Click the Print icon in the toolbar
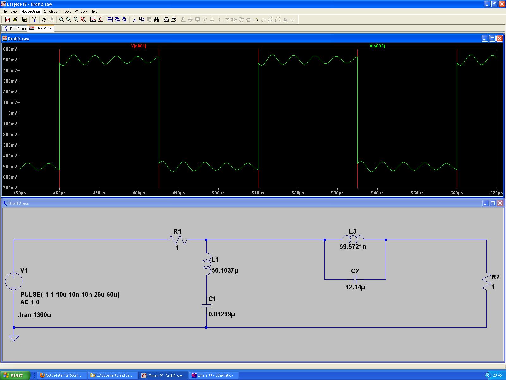506x380 pixels. pyautogui.click(x=173, y=20)
